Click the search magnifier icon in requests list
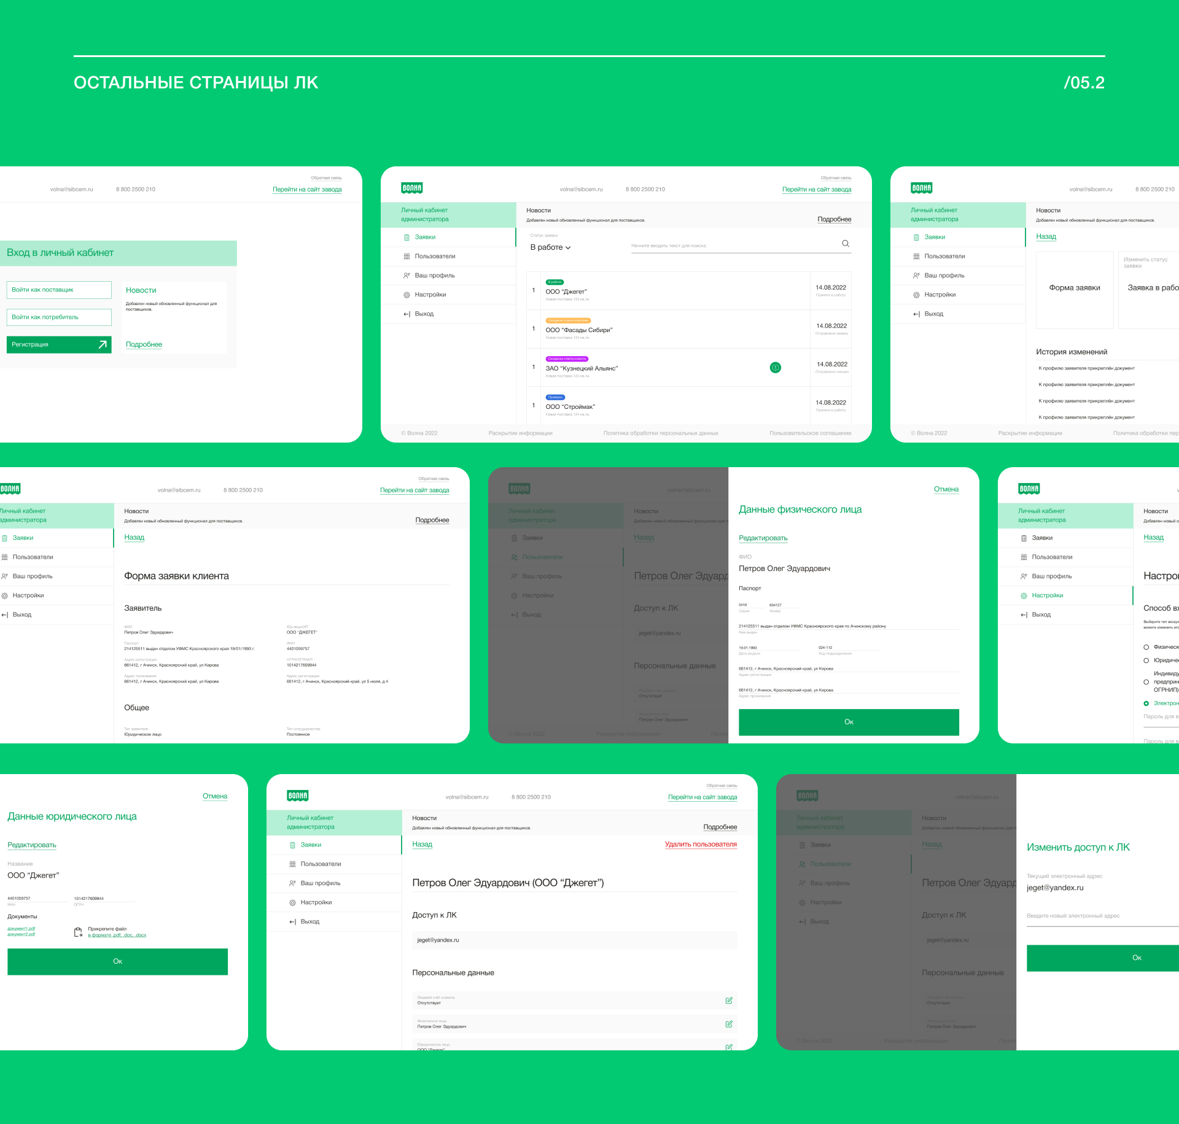 (x=846, y=244)
